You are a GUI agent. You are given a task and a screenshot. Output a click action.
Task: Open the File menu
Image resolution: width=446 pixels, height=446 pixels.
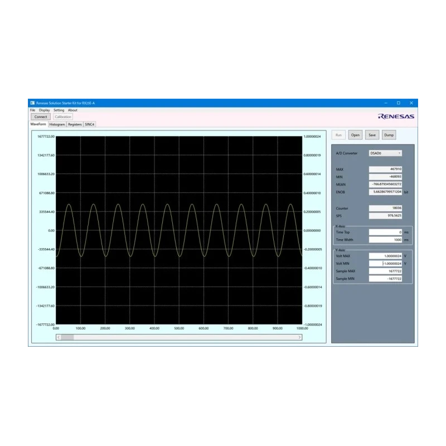[33, 110]
